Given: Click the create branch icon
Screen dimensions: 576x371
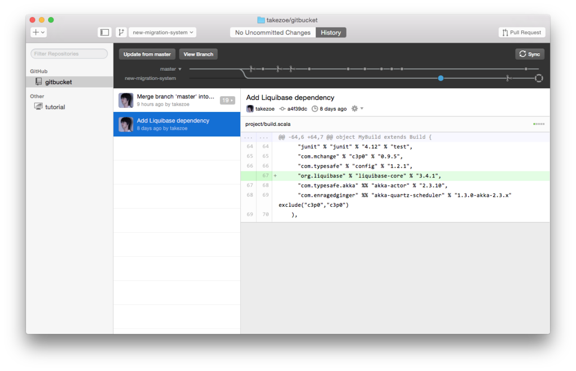Looking at the screenshot, I should tap(121, 32).
